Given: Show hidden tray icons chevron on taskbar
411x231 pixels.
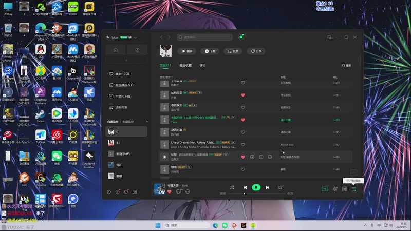Looking at the screenshot, I should pos(365,225).
